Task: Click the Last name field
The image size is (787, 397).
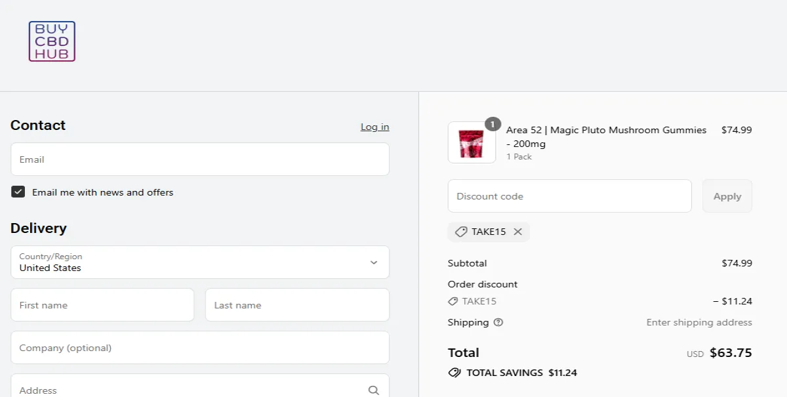Action: tap(297, 304)
